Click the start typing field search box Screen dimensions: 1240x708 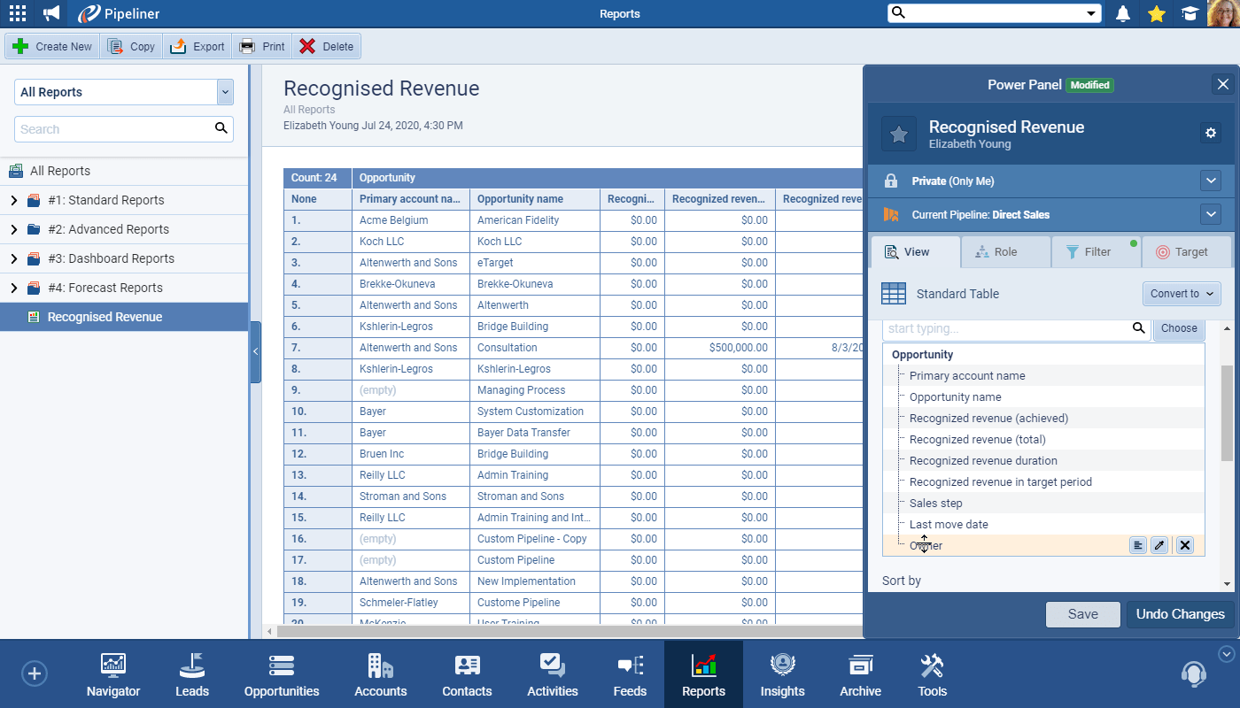point(1008,328)
